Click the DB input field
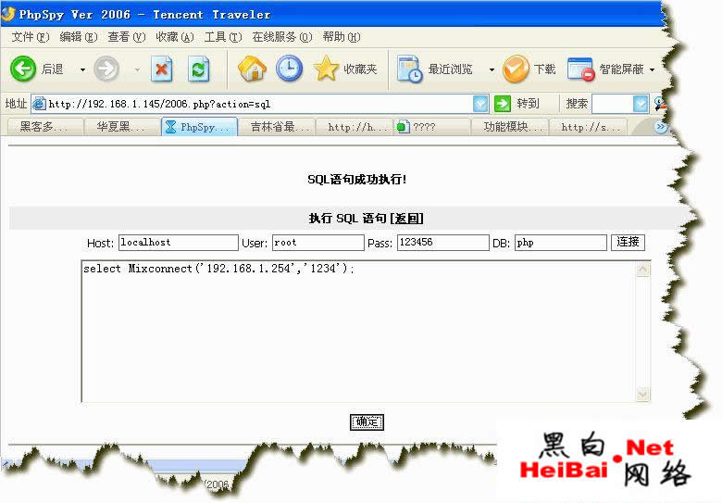The height and width of the screenshot is (503, 722). tap(561, 243)
